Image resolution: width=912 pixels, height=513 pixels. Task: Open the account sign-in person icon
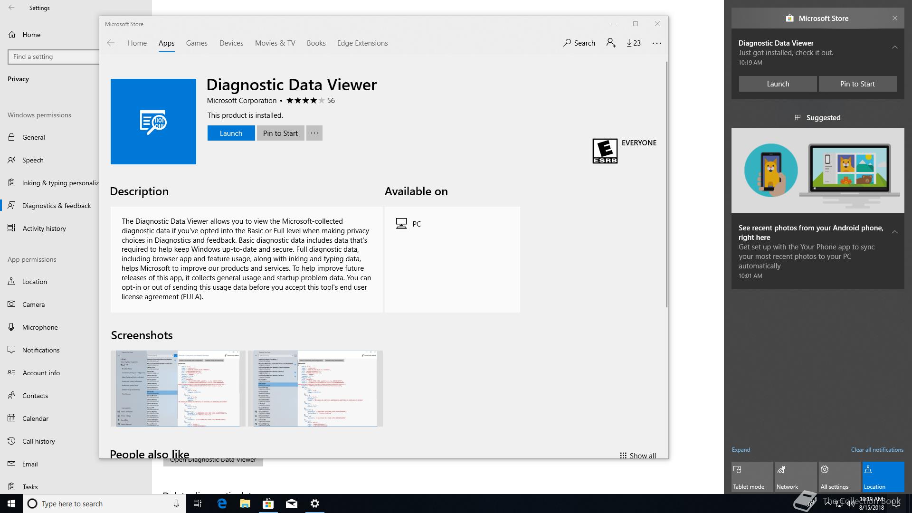click(x=611, y=43)
